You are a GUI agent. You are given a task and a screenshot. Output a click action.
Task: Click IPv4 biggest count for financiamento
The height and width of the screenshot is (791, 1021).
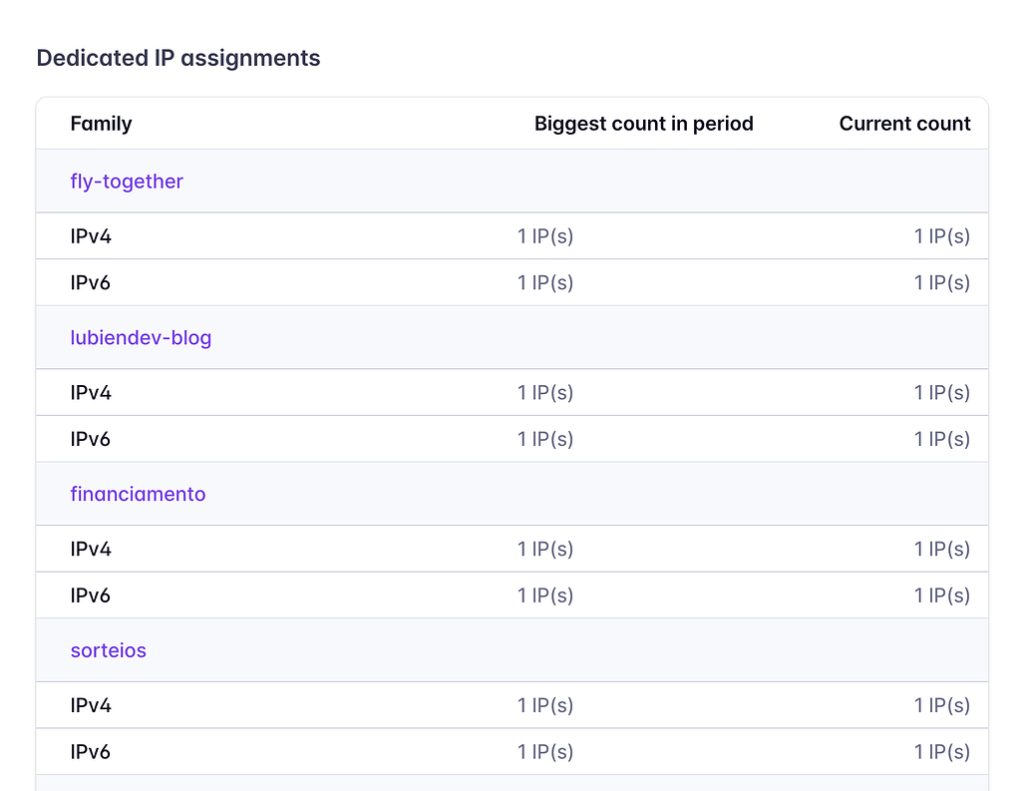(x=545, y=550)
